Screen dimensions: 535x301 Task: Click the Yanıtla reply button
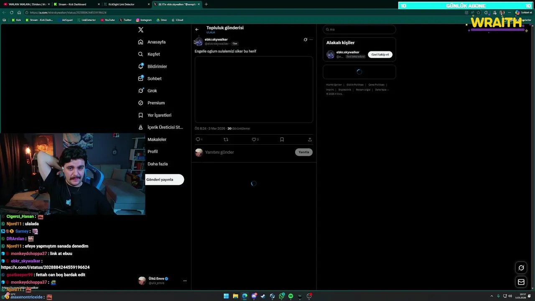click(304, 152)
